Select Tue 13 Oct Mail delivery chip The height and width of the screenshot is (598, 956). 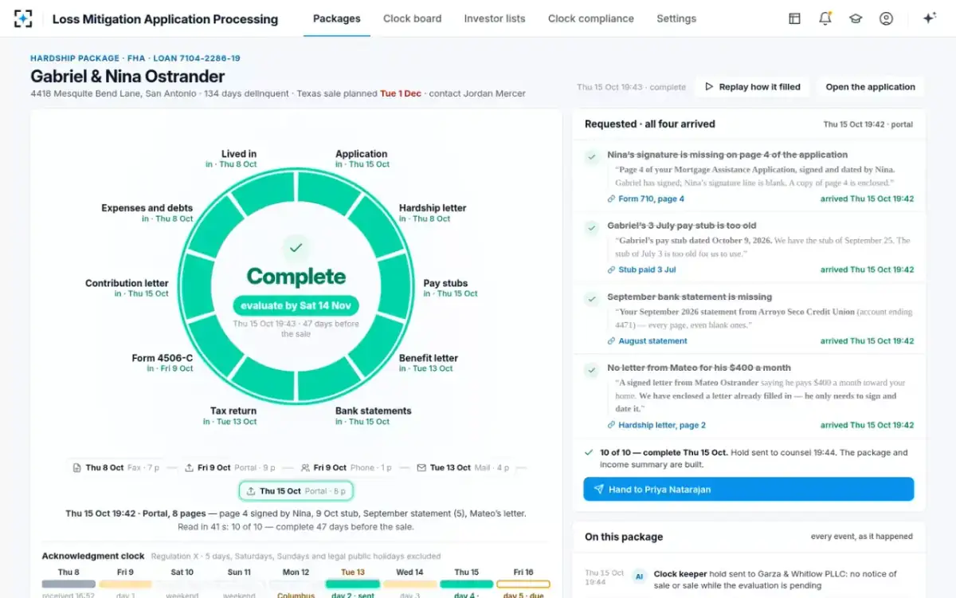point(462,467)
